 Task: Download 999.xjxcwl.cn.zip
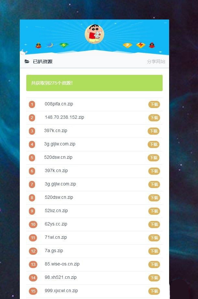(x=154, y=291)
